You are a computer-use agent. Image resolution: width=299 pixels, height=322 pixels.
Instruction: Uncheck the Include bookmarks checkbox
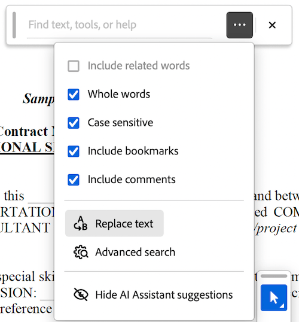pyautogui.click(x=74, y=151)
